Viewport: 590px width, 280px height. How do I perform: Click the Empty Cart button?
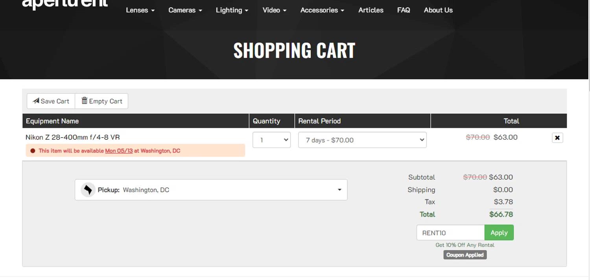coord(101,101)
